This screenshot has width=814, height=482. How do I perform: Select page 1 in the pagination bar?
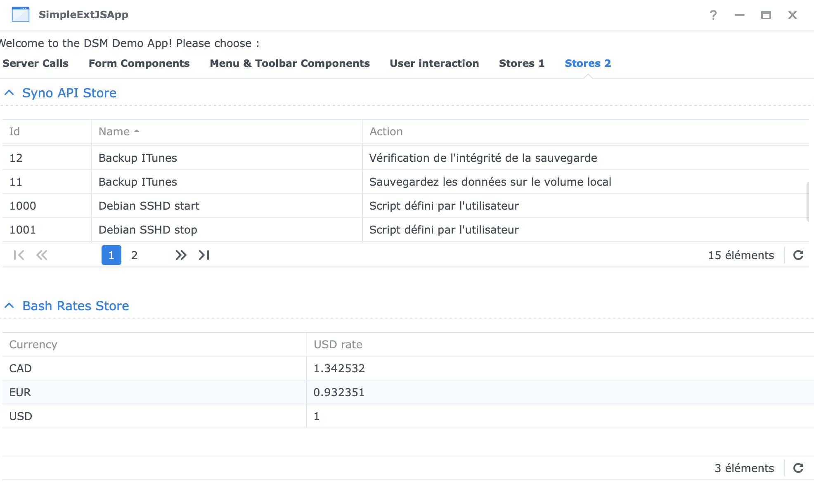pyautogui.click(x=111, y=255)
